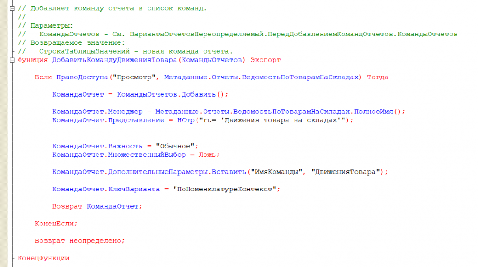Click 'НСтр' function call
Screen dimensions: 478x267
(x=186, y=120)
